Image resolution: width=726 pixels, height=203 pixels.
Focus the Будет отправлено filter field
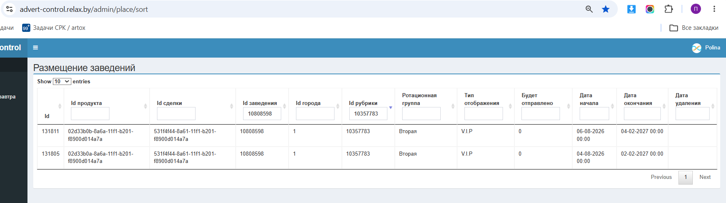[541, 114]
